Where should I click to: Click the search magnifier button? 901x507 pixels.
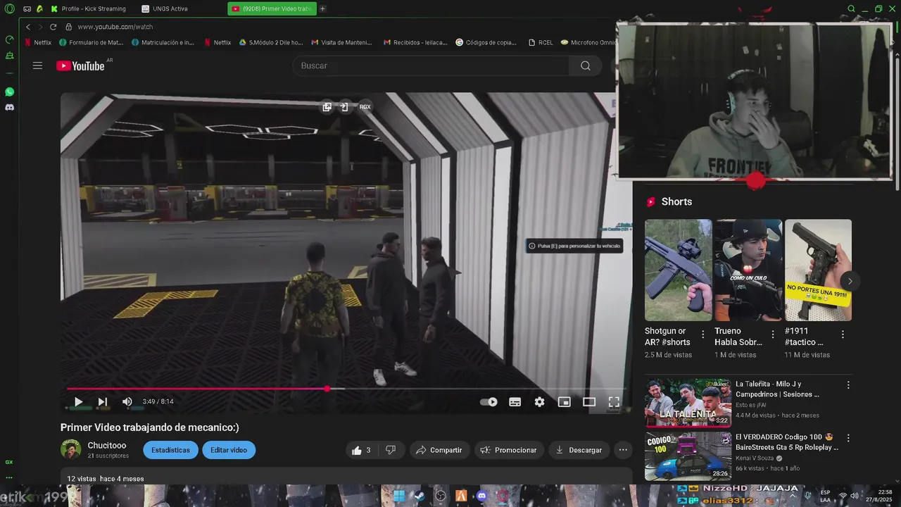(x=585, y=65)
